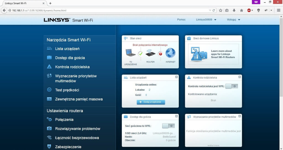Click the Dodaj urządzenie button

click(151, 102)
